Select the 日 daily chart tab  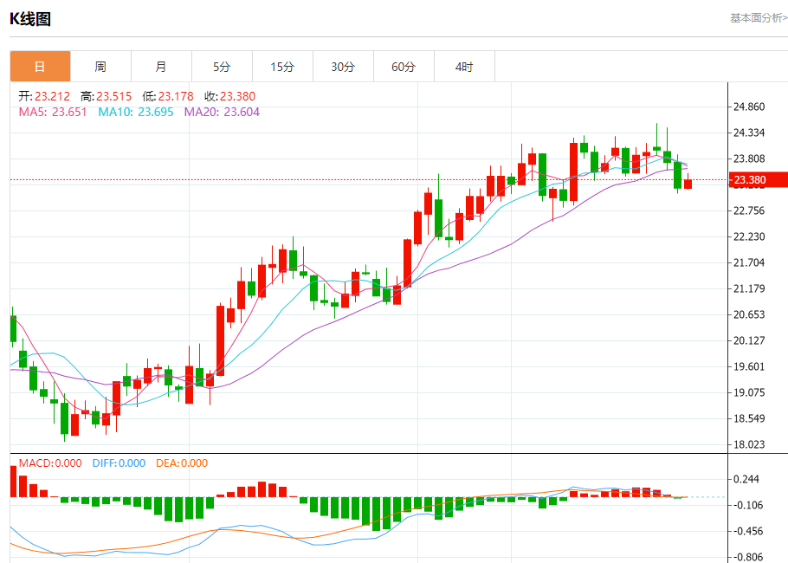click(x=40, y=67)
